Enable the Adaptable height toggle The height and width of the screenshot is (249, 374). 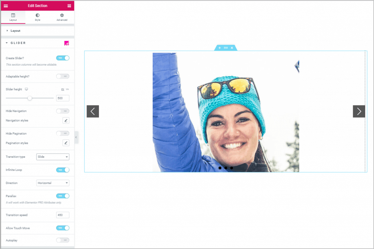pos(62,76)
